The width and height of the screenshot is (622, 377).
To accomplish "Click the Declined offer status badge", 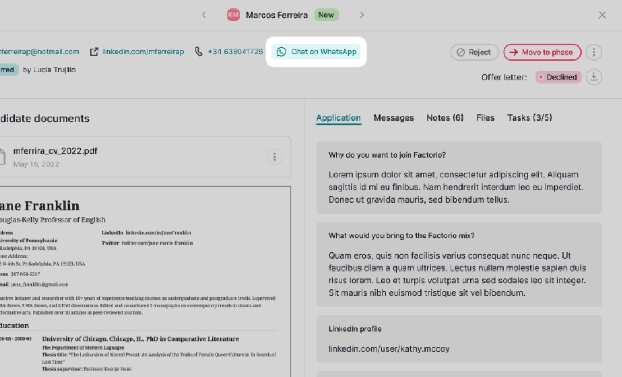I will coord(558,77).
